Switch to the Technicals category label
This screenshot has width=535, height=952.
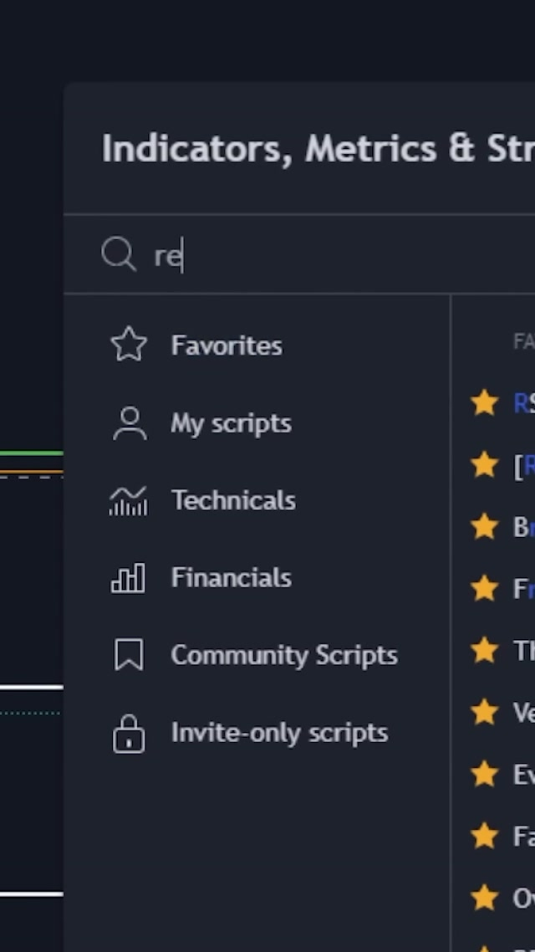(x=233, y=500)
